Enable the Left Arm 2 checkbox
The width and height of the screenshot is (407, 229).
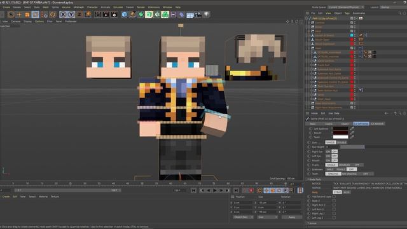click(334, 209)
